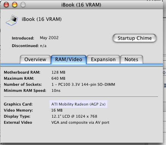Image resolution: width=166 pixels, height=145 pixels.
Task: Click the 'Graphics Card:' label
Action: pyautogui.click(x=18, y=104)
